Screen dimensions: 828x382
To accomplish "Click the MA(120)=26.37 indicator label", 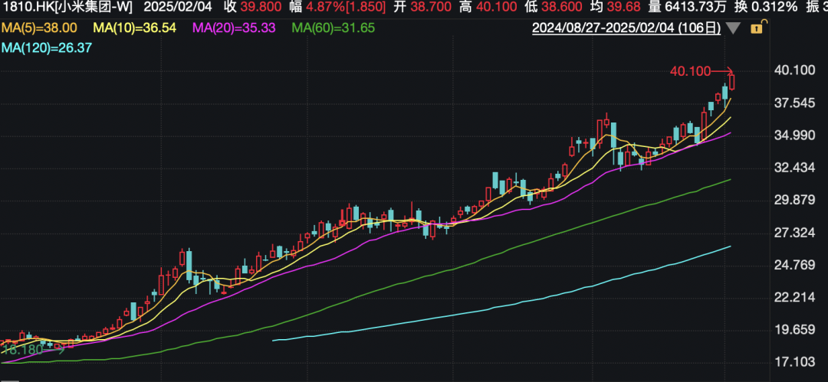I will (47, 48).
